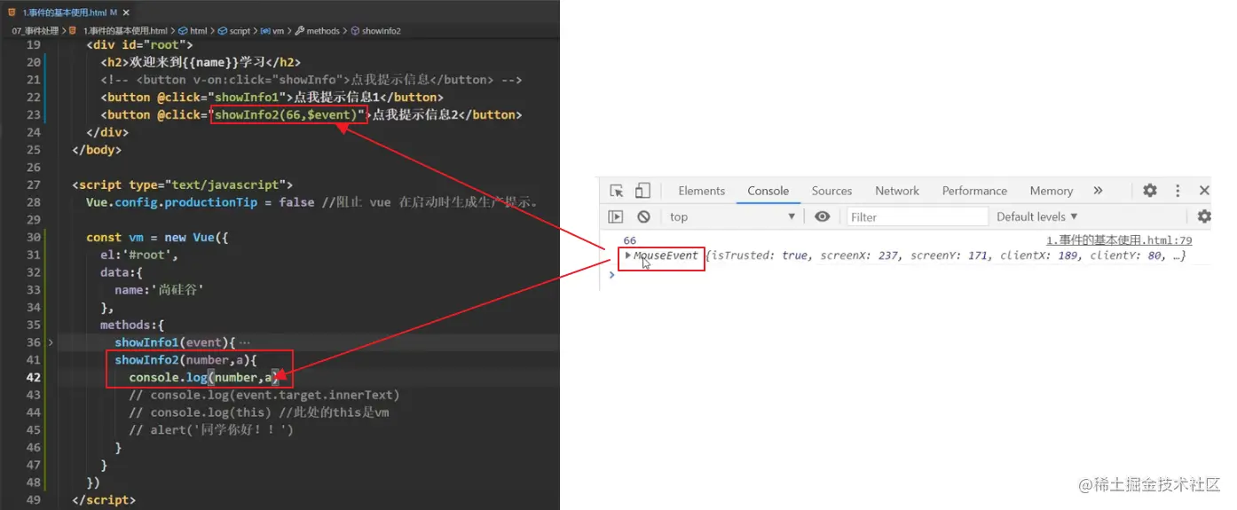Close the DevTools panel with the X
This screenshot has width=1237, height=510.
[x=1204, y=191]
